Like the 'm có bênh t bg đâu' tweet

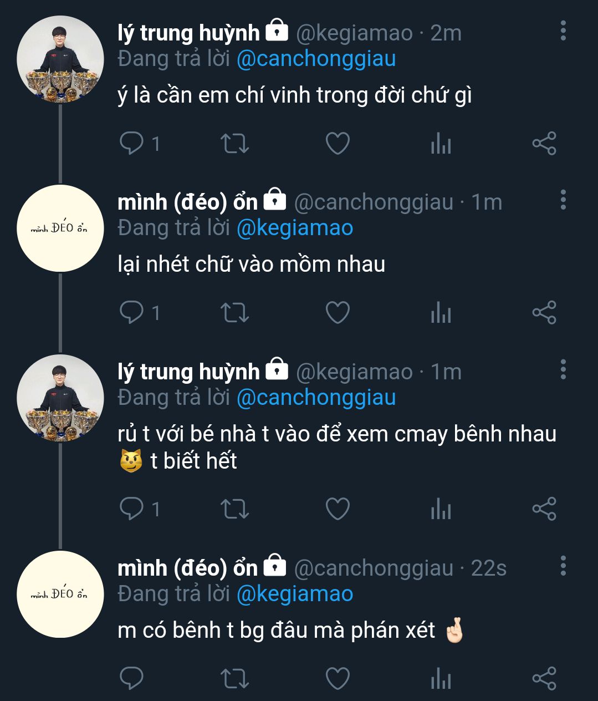[x=337, y=678]
